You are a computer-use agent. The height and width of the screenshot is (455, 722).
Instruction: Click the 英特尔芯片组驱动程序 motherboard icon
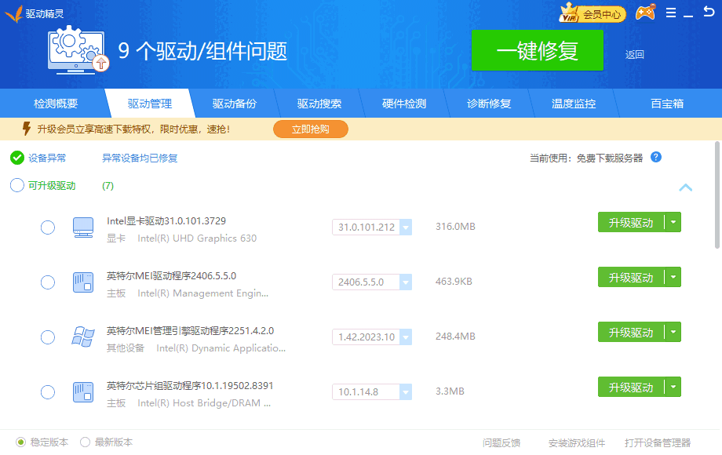(82, 392)
